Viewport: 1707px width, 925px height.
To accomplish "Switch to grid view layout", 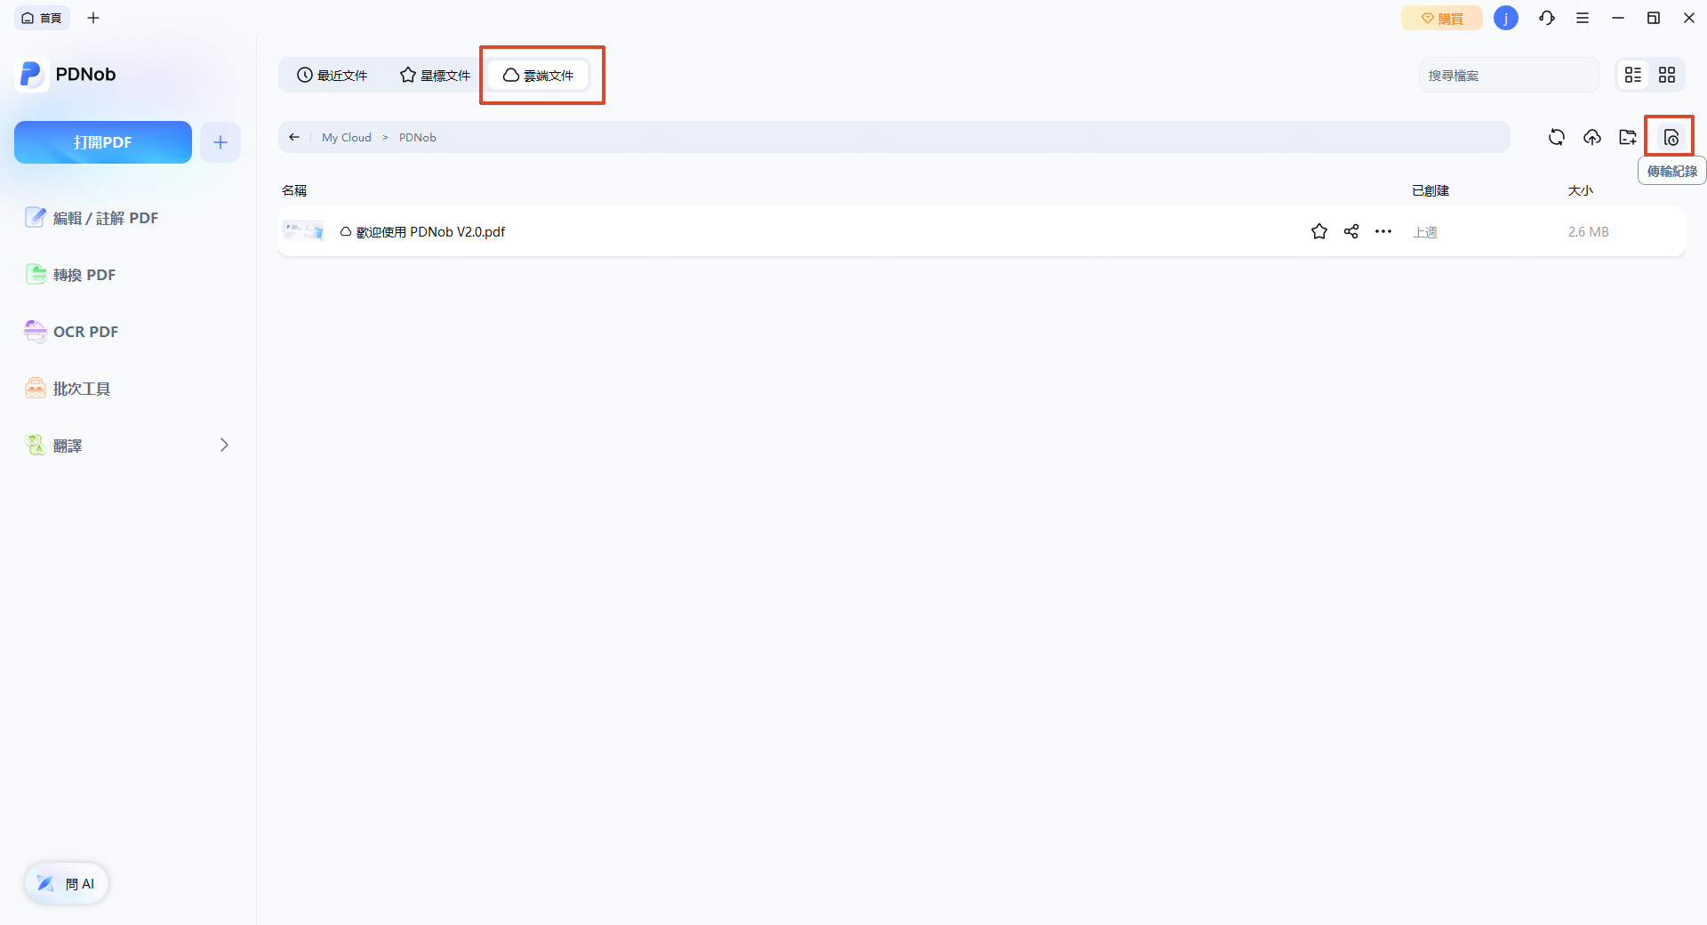I will coord(1667,76).
